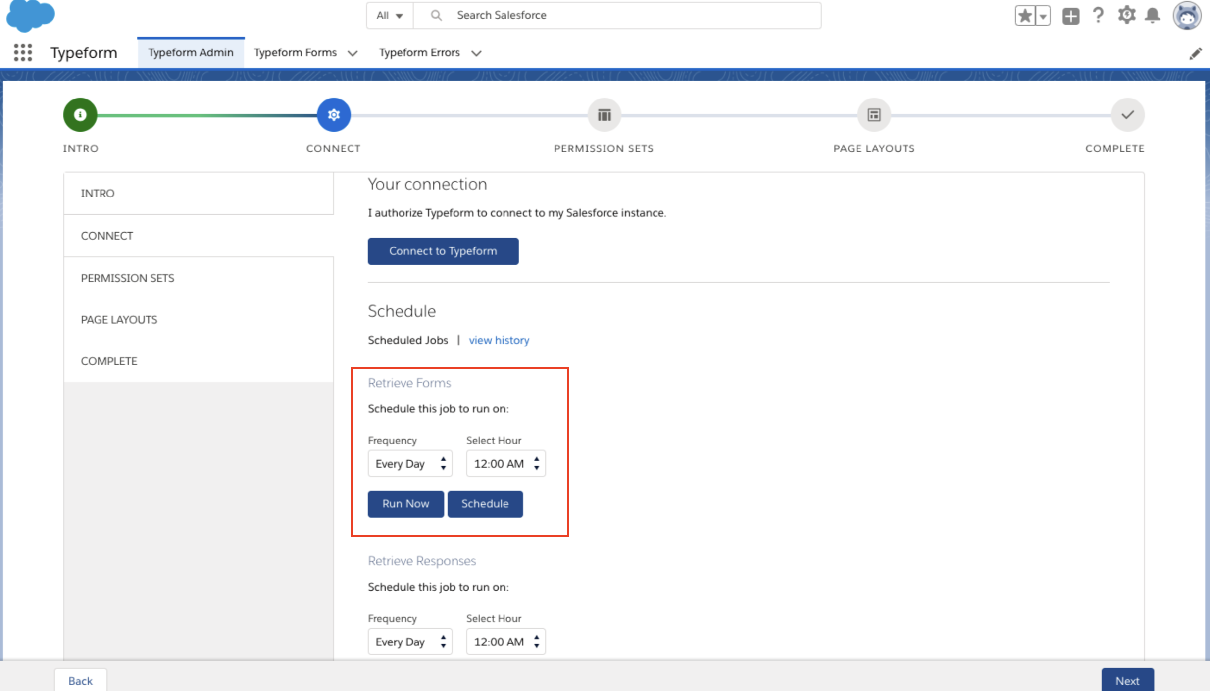Image resolution: width=1210 pixels, height=691 pixels.
Task: Click the Schedule button for Retrieve Forms
Action: (485, 504)
